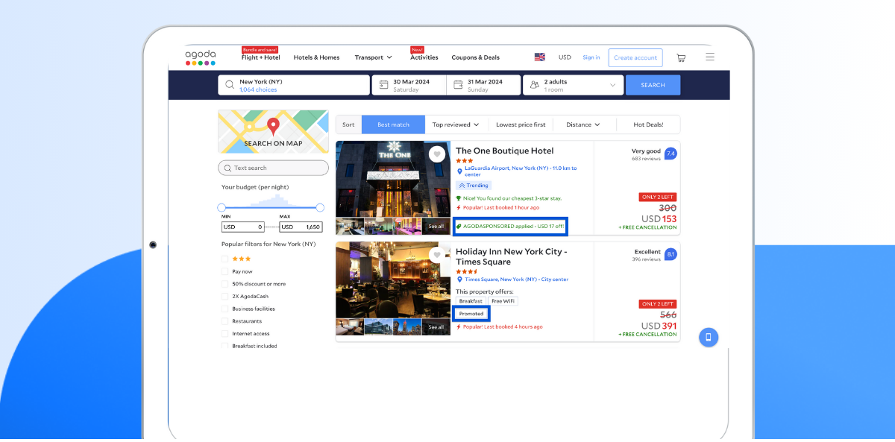Open Coupons & Deals menu
895x442 pixels.
(x=475, y=57)
